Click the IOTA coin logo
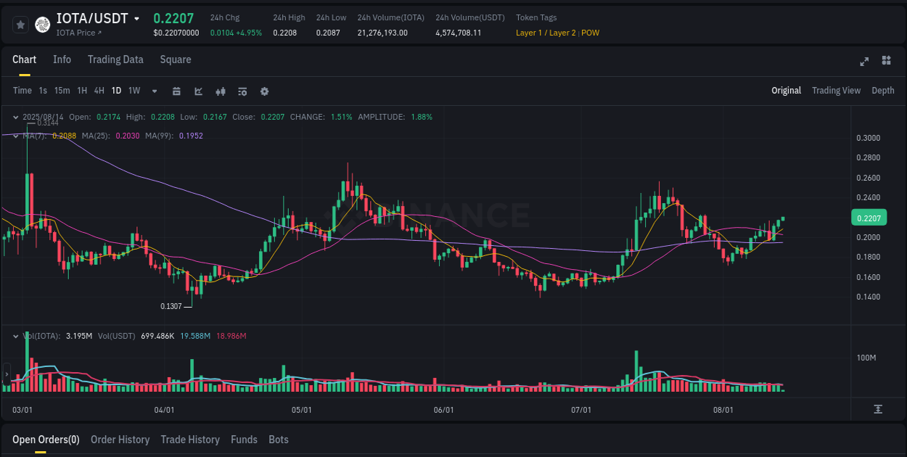 43,25
